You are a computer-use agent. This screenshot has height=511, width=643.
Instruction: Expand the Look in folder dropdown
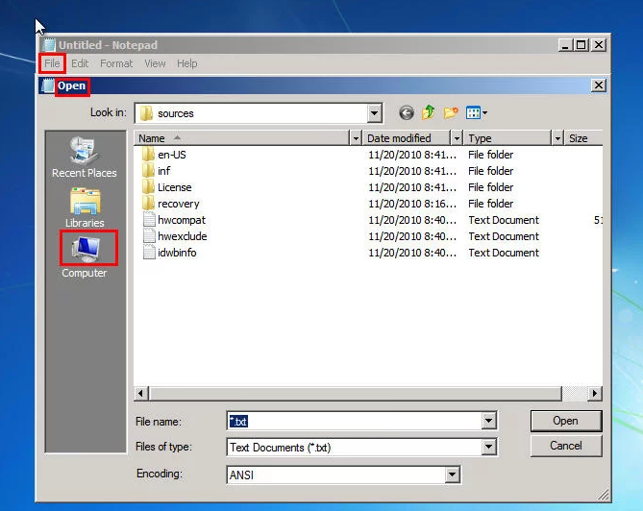click(374, 113)
